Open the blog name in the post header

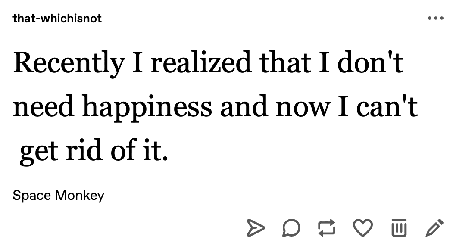coord(57,18)
